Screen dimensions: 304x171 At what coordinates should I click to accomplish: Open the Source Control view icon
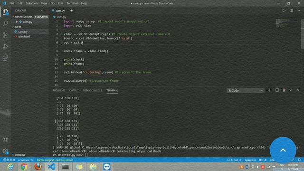(x=5, y=35)
